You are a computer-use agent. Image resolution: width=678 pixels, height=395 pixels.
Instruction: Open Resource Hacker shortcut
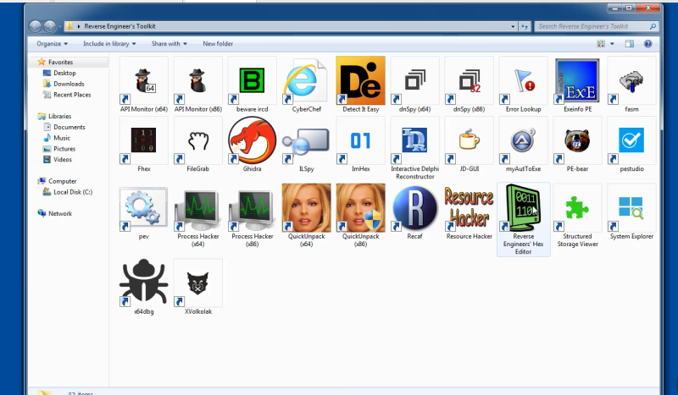click(x=469, y=208)
